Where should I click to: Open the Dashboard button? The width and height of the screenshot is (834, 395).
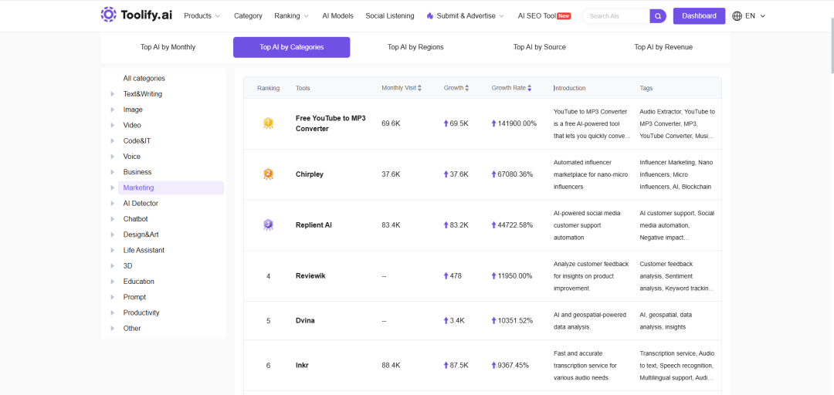pyautogui.click(x=699, y=16)
